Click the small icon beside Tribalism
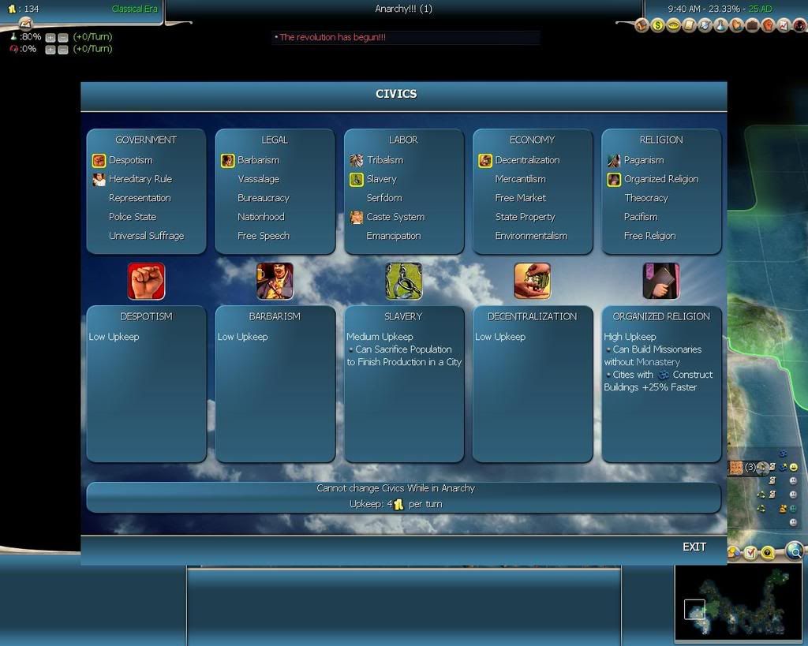 pyautogui.click(x=356, y=160)
